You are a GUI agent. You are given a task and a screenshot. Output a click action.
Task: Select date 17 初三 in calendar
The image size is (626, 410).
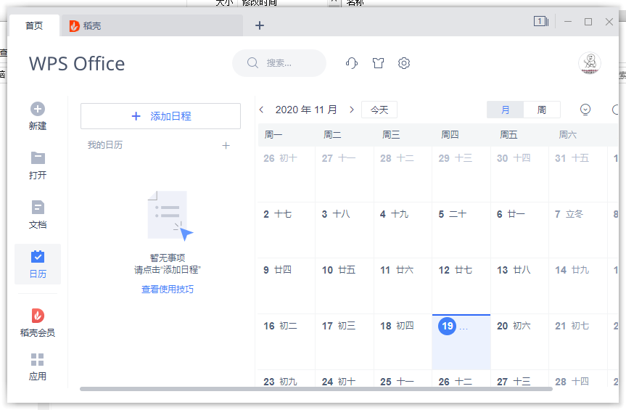click(345, 342)
